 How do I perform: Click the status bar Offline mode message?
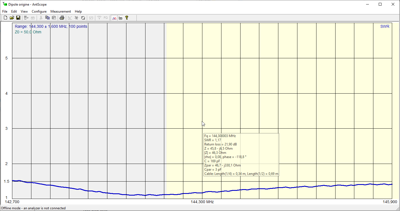click(33, 208)
